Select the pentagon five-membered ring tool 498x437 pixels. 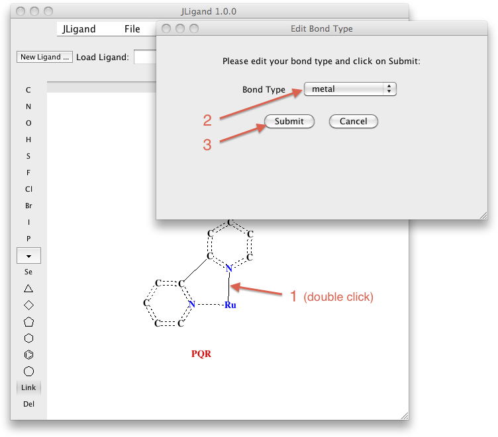point(28,322)
